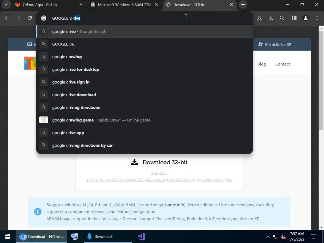Click the muted volume tray icon

(283, 237)
